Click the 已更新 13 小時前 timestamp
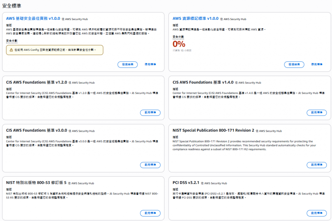Screen dimensions: 332x221 [182, 50]
